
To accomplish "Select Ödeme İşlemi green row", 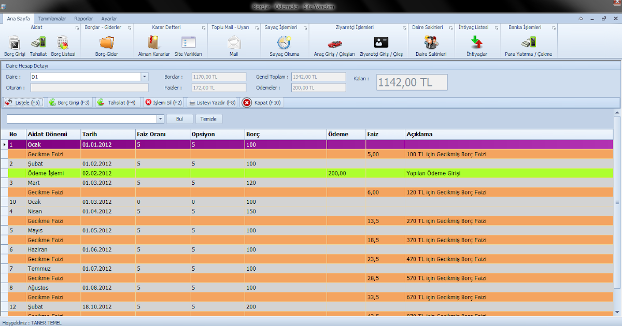I will coord(310,173).
